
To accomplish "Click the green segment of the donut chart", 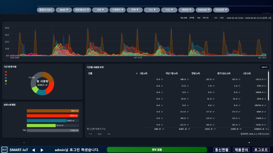I will tap(35, 90).
